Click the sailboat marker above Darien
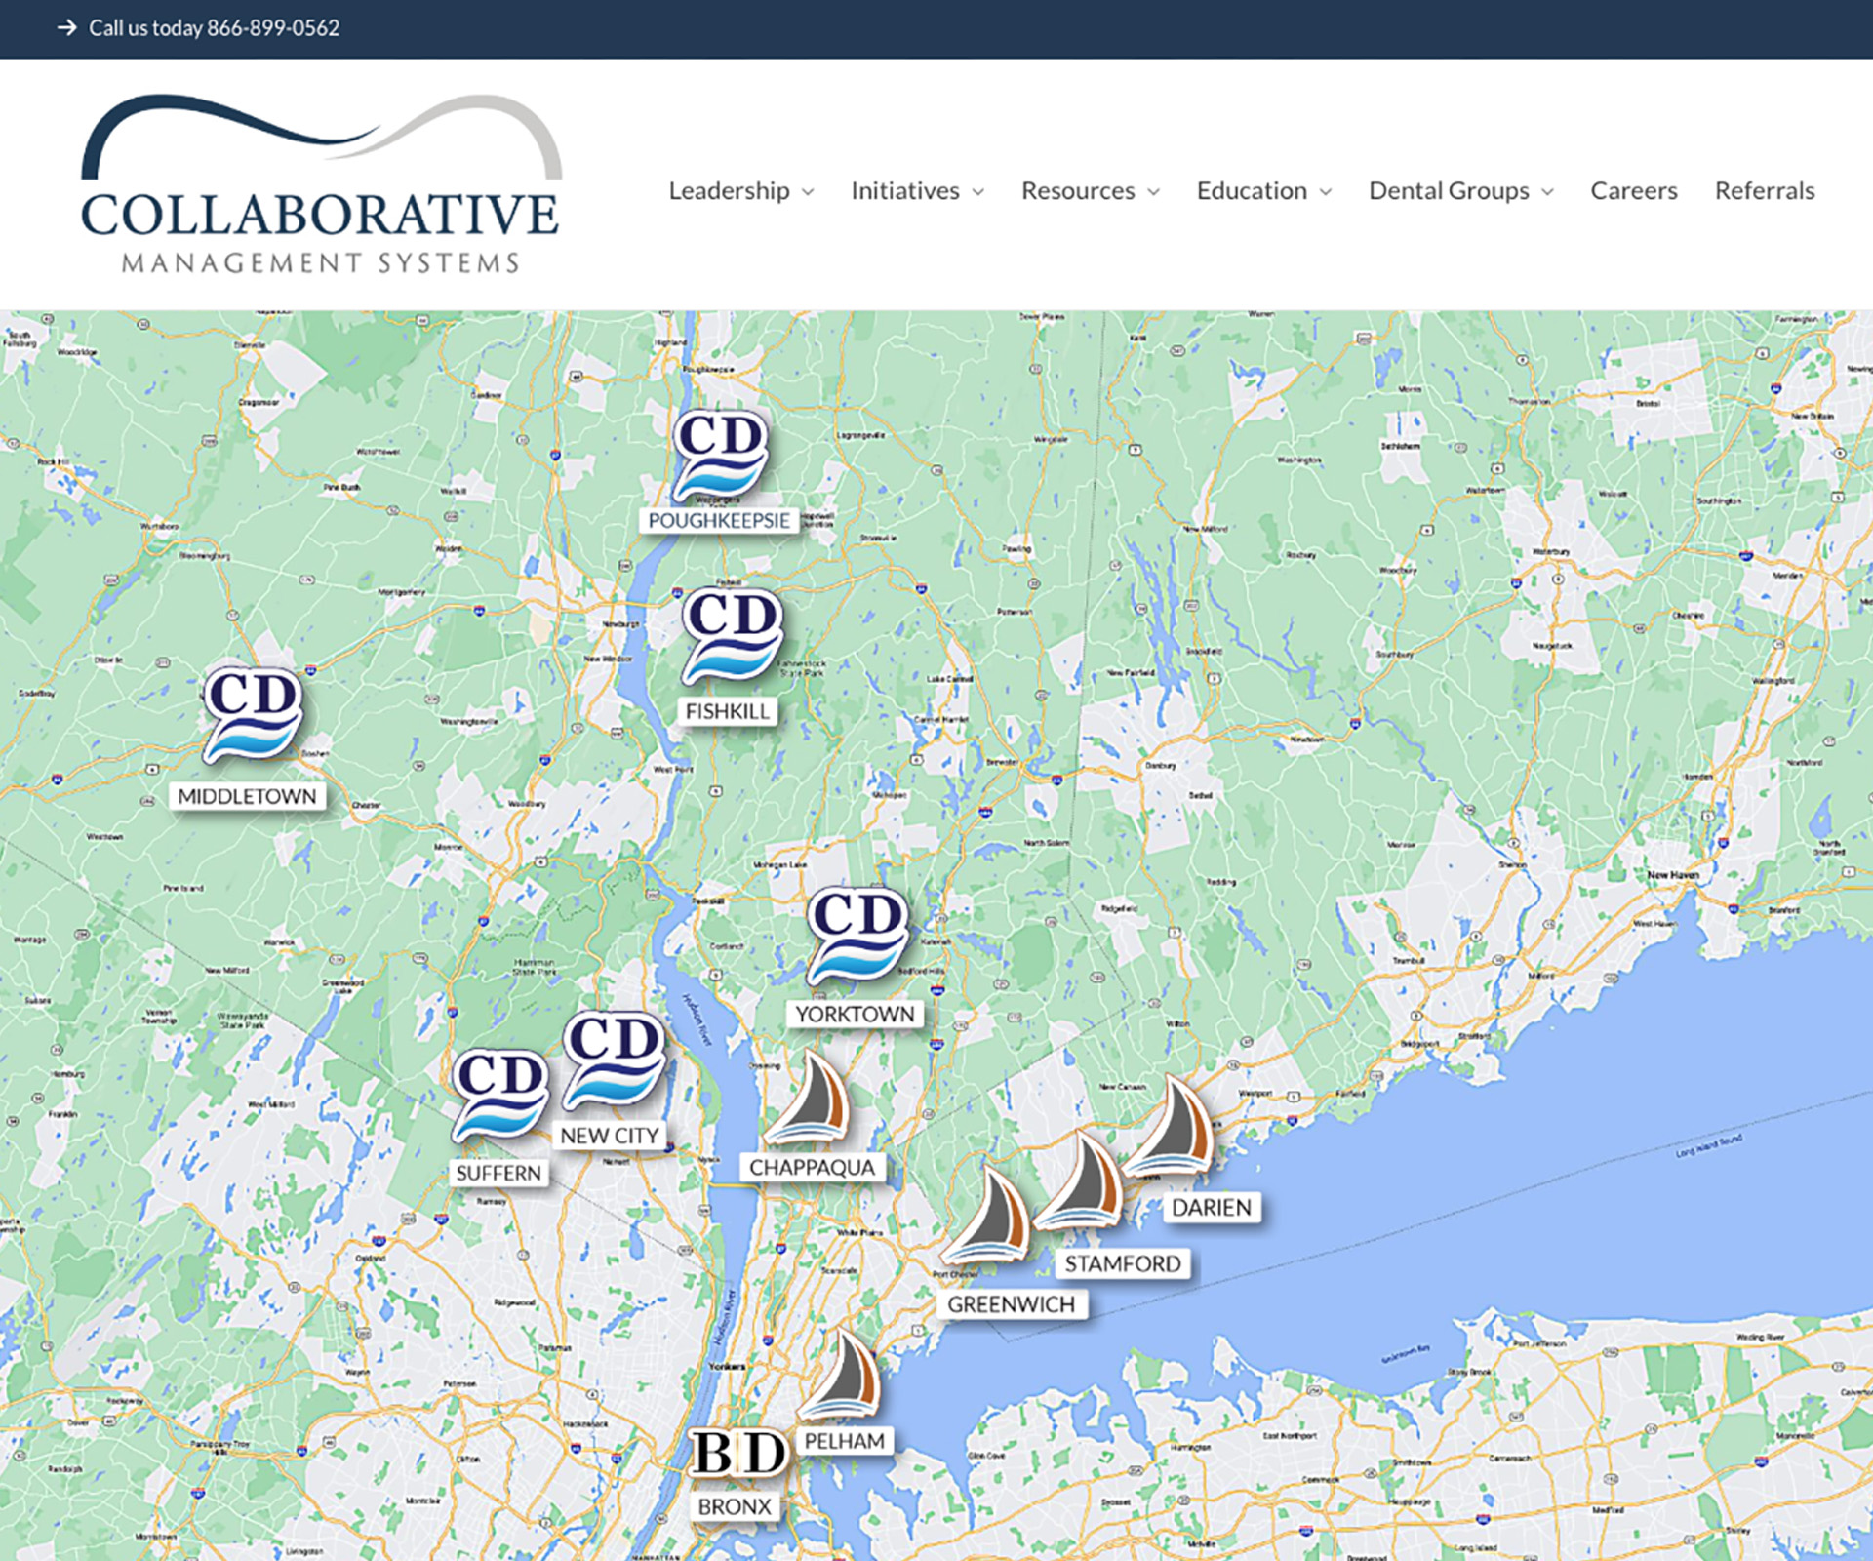1873x1561 pixels. tap(1169, 1125)
